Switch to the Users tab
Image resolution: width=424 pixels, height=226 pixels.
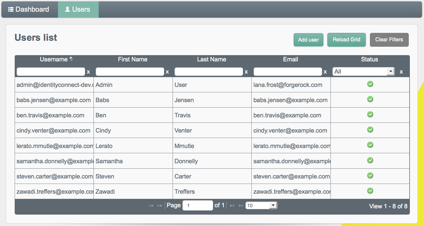click(x=78, y=10)
